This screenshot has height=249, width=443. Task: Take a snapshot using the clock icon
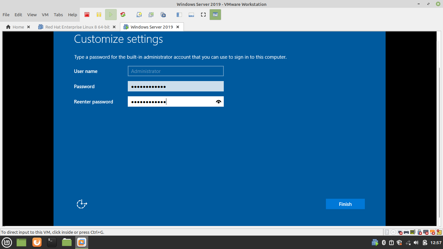pyautogui.click(x=139, y=15)
